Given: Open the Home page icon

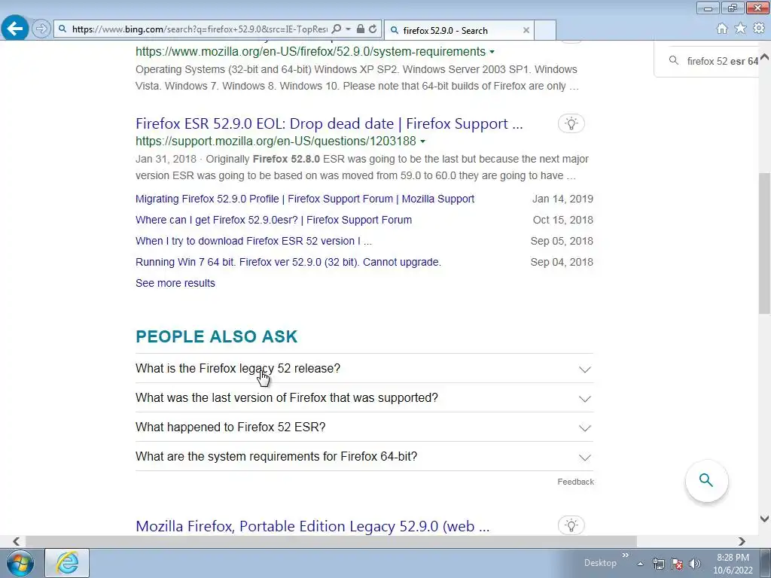Looking at the screenshot, I should pyautogui.click(x=722, y=29).
